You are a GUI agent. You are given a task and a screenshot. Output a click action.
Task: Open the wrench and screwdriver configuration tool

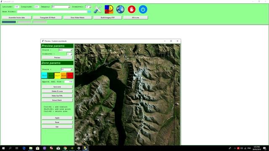coord(98,9)
